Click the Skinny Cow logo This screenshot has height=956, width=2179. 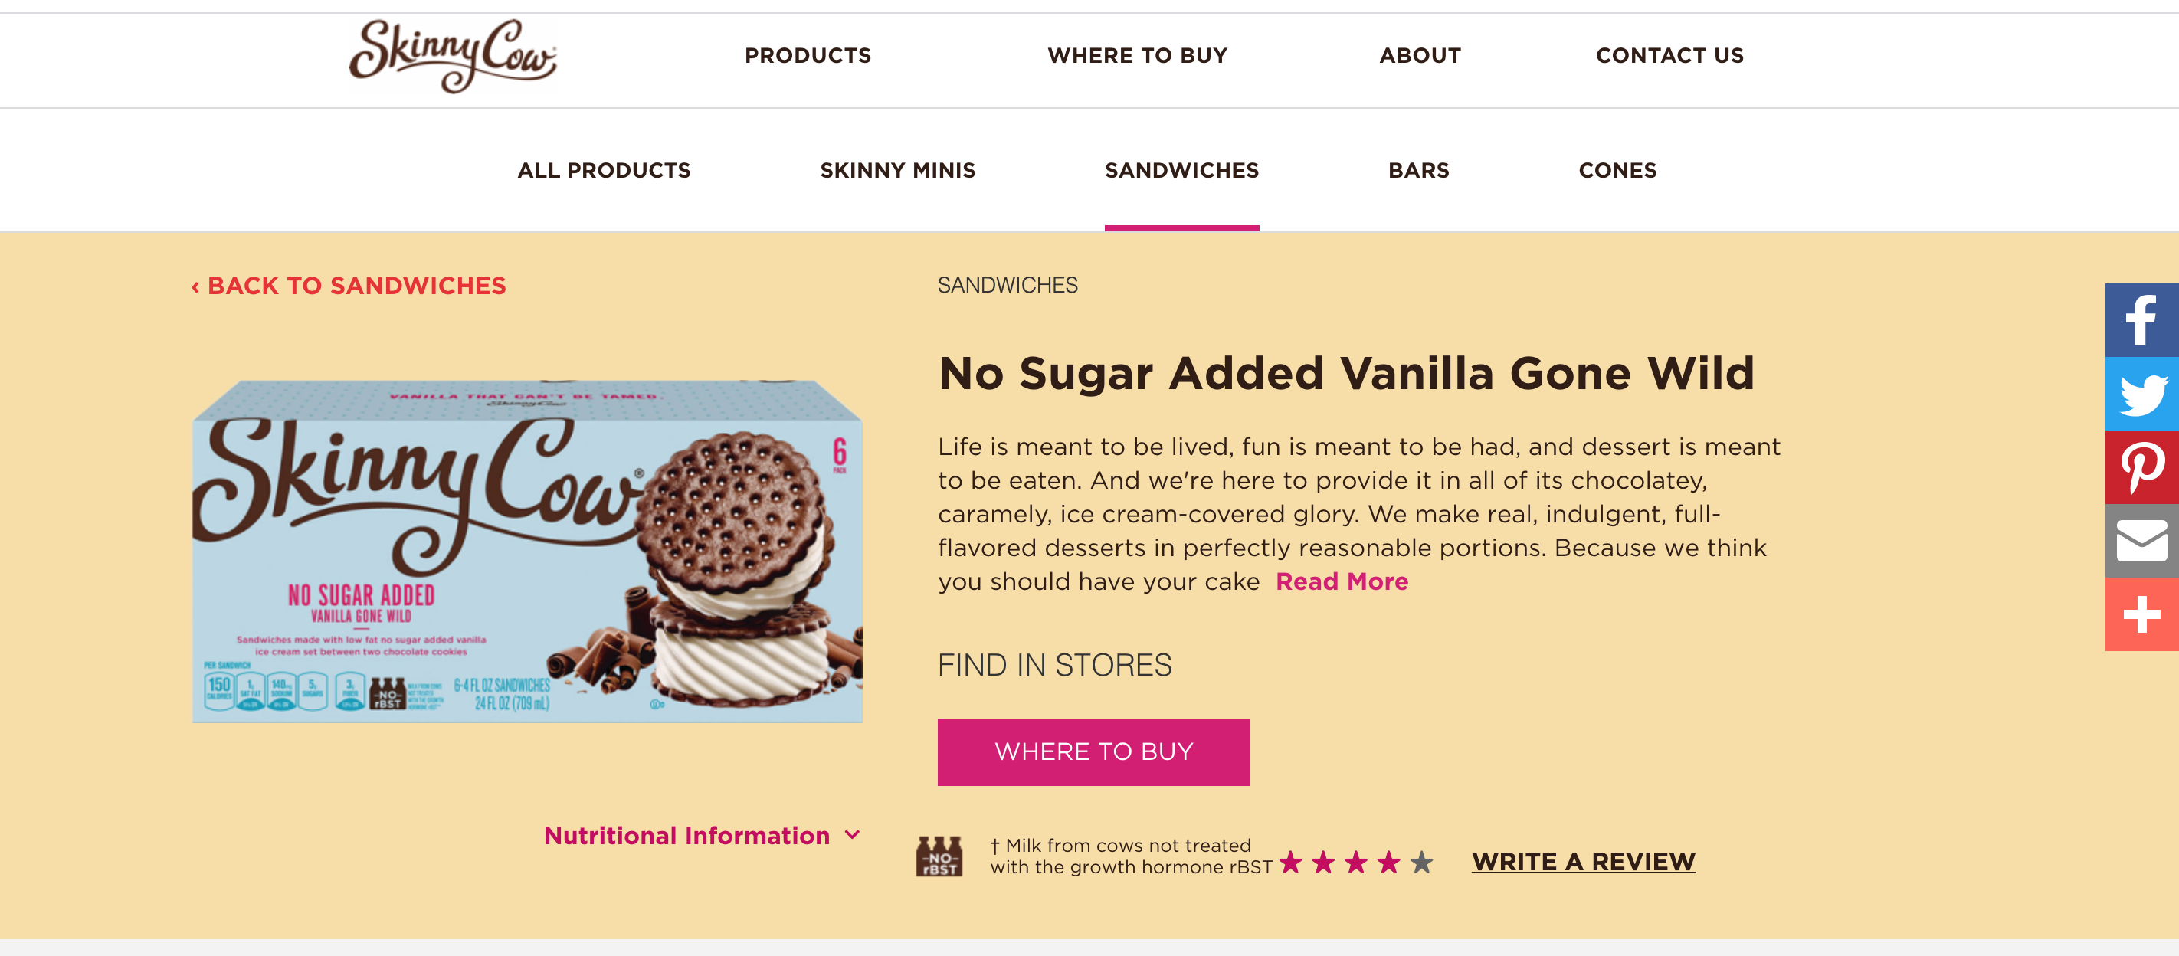[x=453, y=56]
